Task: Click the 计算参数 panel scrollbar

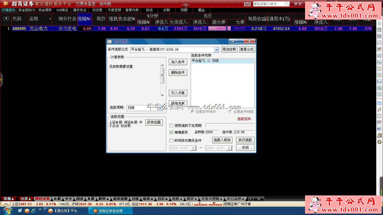Action: [162, 80]
